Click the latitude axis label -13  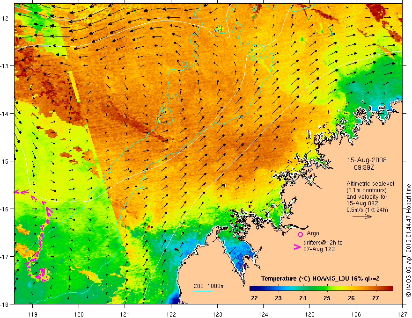click(x=5, y=66)
